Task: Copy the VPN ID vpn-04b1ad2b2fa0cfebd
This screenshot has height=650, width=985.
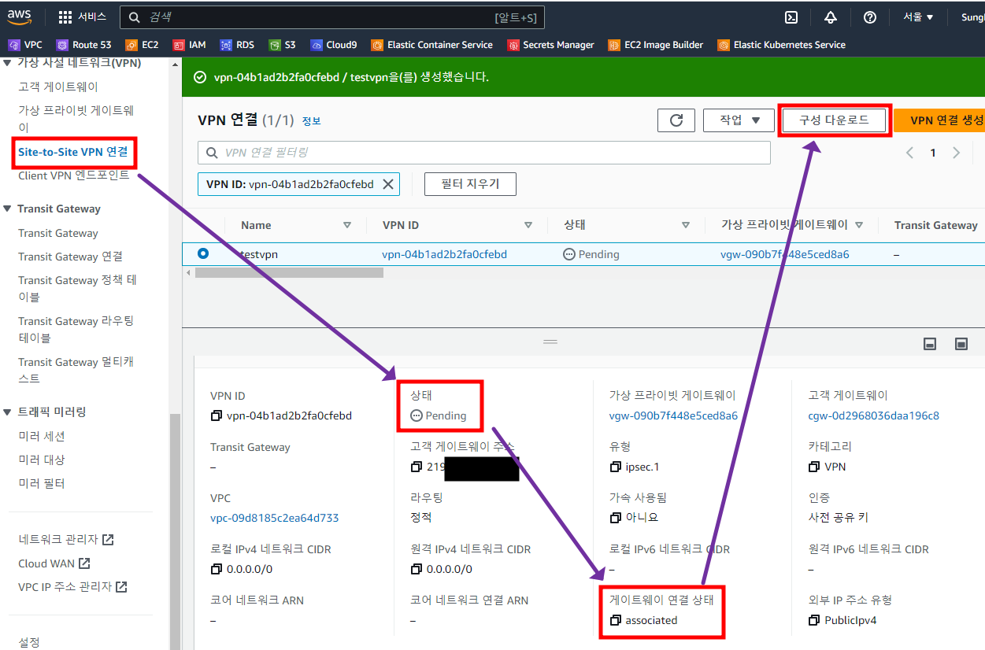Action: tap(217, 415)
